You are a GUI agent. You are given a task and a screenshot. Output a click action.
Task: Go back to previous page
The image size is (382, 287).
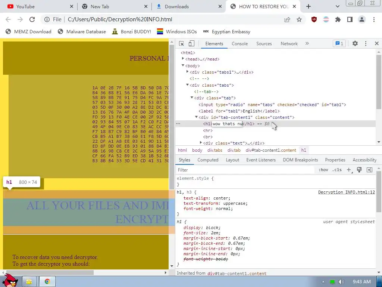point(8,19)
